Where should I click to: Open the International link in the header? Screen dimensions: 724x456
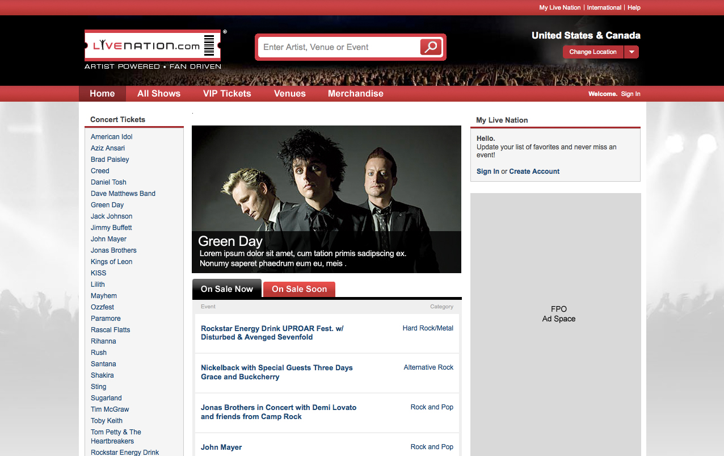click(x=604, y=7)
